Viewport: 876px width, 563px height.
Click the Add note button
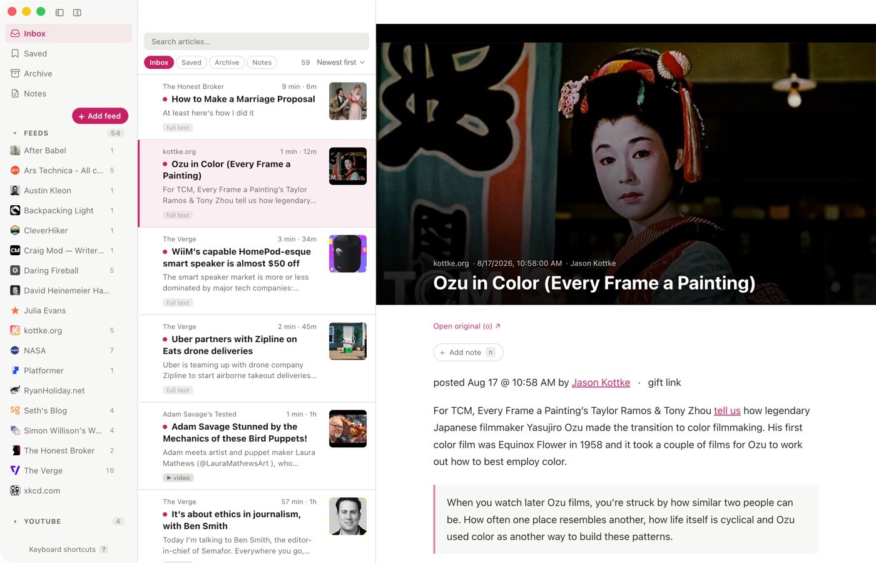point(468,353)
